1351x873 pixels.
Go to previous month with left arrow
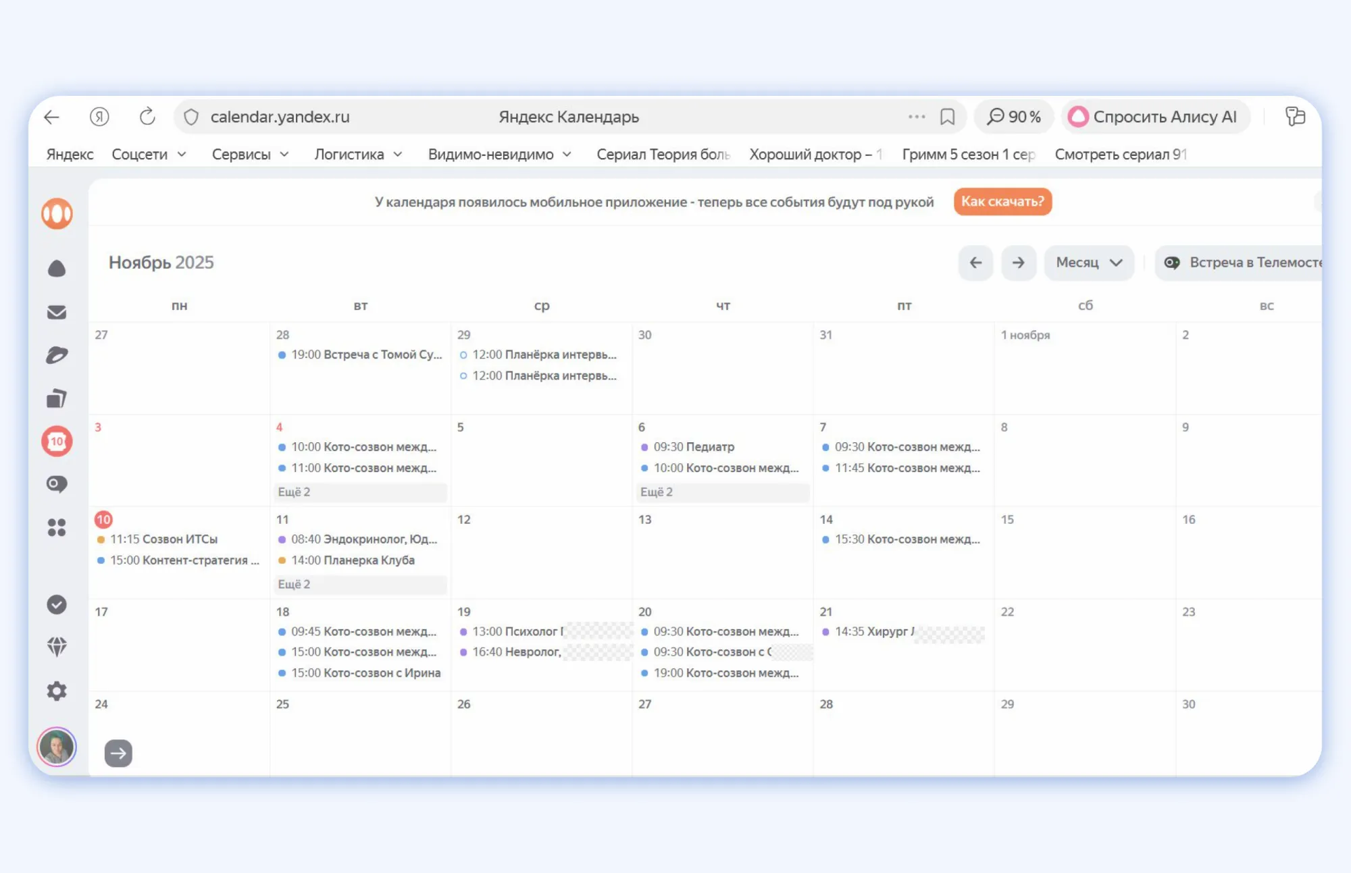[975, 263]
